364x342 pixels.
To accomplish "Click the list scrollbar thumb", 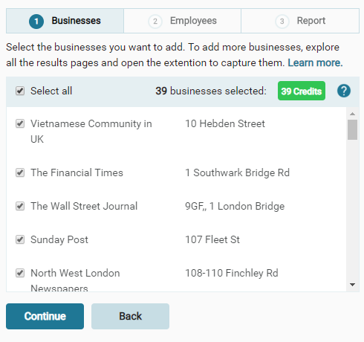I will tap(352, 130).
